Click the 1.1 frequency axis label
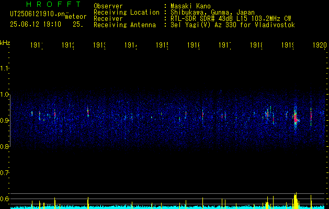The image size is (329, 209). tap(5, 68)
